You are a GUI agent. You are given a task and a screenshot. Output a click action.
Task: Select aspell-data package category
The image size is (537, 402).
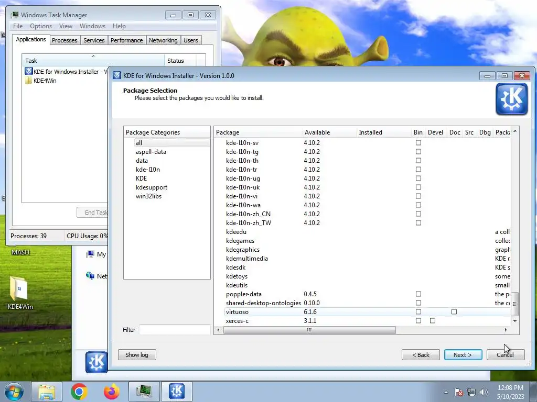(x=151, y=151)
